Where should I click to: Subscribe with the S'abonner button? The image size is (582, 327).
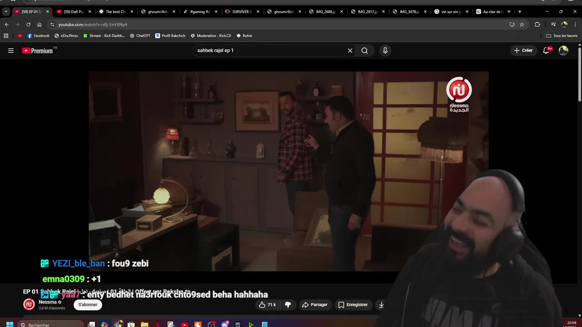click(x=88, y=305)
